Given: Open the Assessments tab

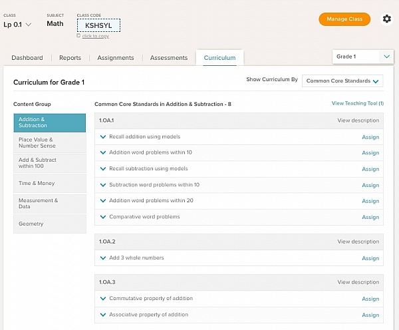Looking at the screenshot, I should coord(169,58).
